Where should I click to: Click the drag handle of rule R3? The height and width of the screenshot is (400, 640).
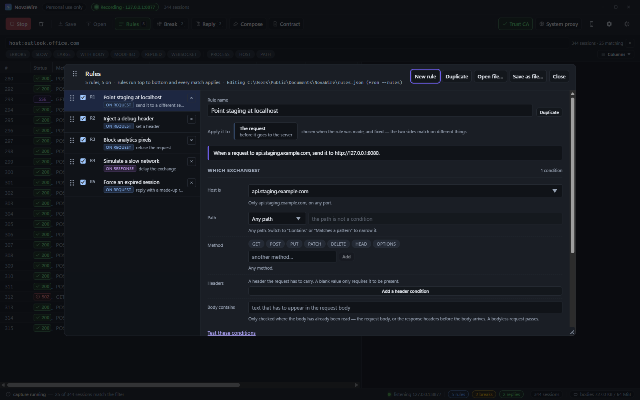tap(72, 140)
